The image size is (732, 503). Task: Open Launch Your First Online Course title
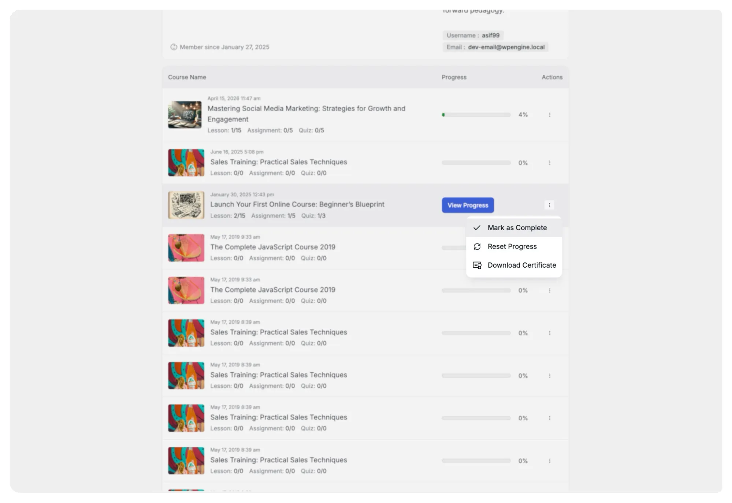tap(297, 204)
